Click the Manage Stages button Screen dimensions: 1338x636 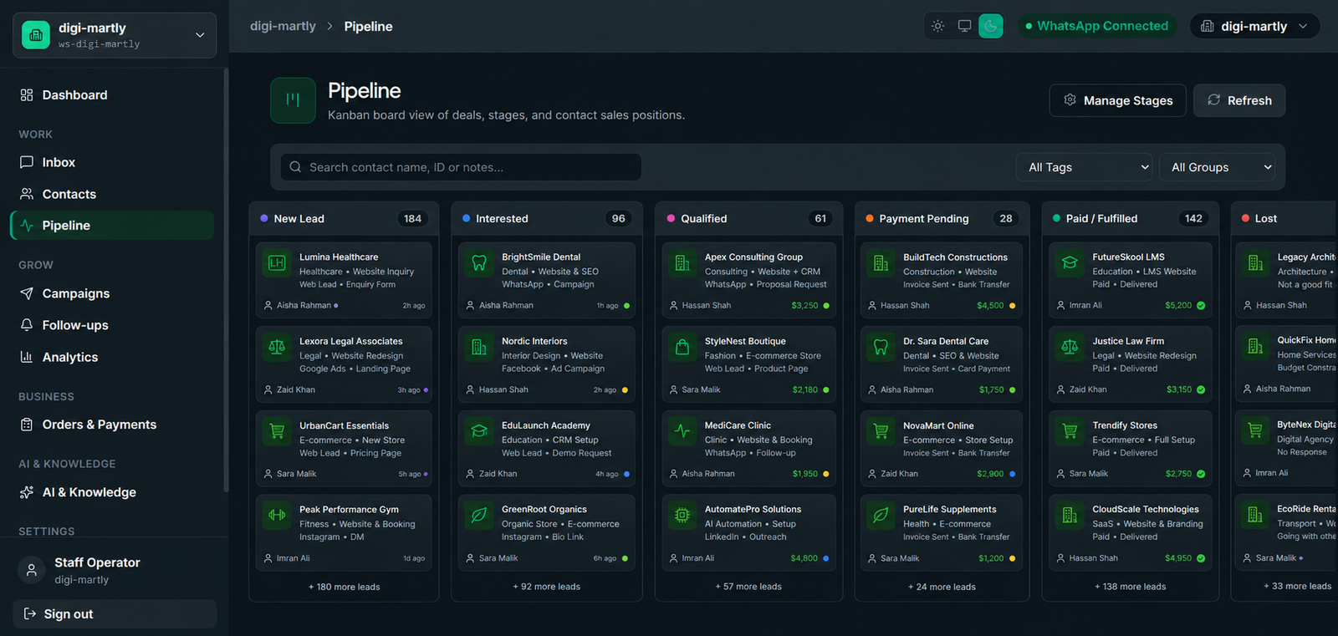point(1117,100)
